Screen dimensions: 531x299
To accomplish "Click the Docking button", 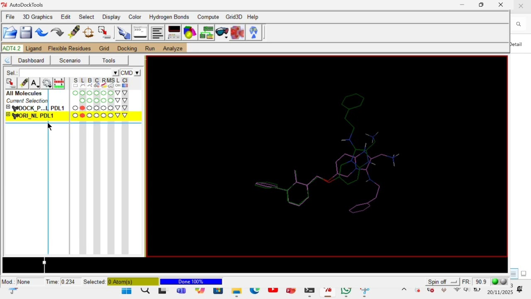I will (x=127, y=49).
